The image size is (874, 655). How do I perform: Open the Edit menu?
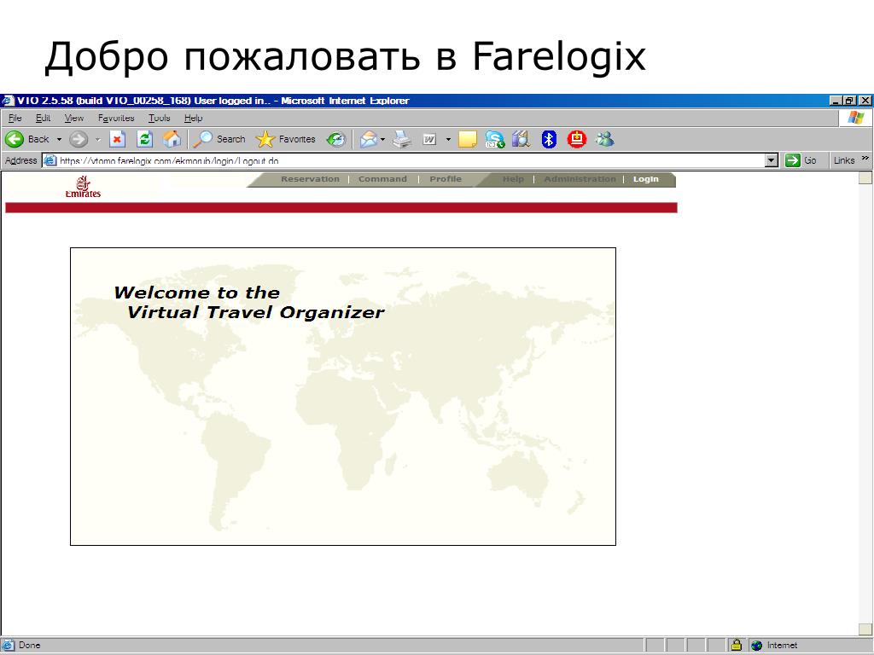click(43, 118)
